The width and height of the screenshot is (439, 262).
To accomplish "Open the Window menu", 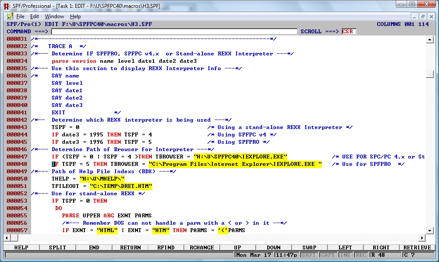I will pyautogui.click(x=54, y=16).
